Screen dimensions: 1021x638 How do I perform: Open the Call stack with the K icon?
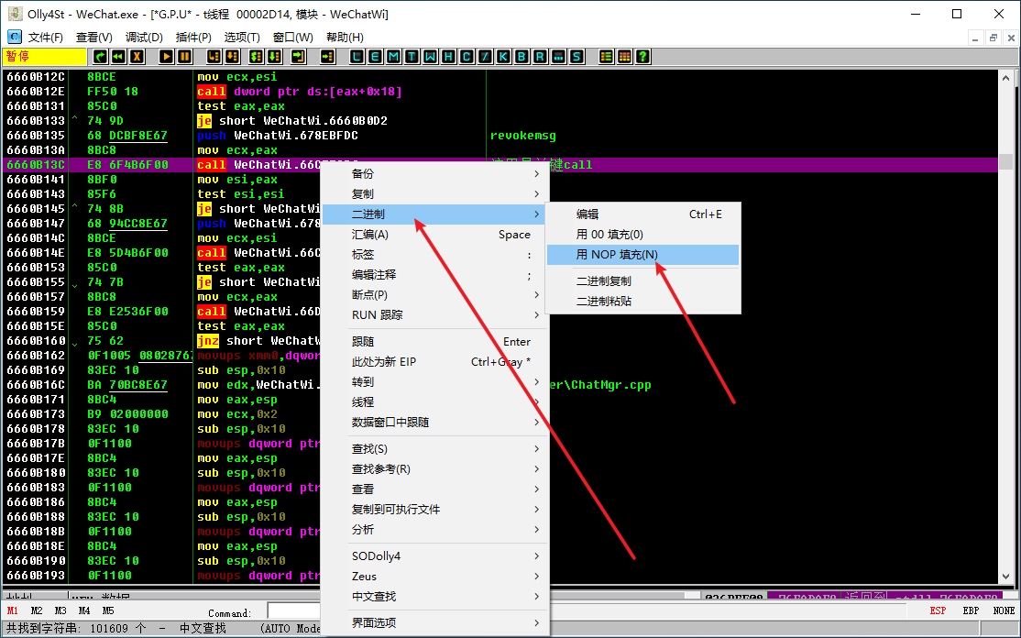click(502, 57)
